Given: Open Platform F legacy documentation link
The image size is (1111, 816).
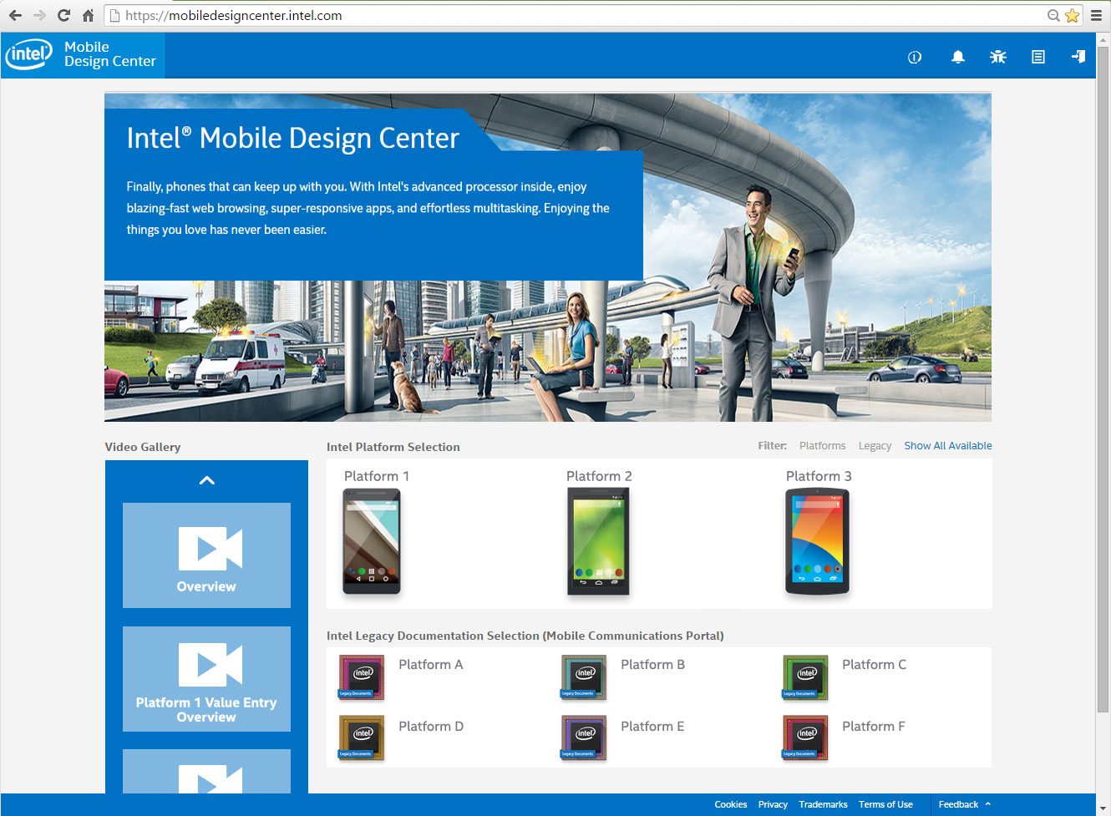Looking at the screenshot, I should 873,727.
